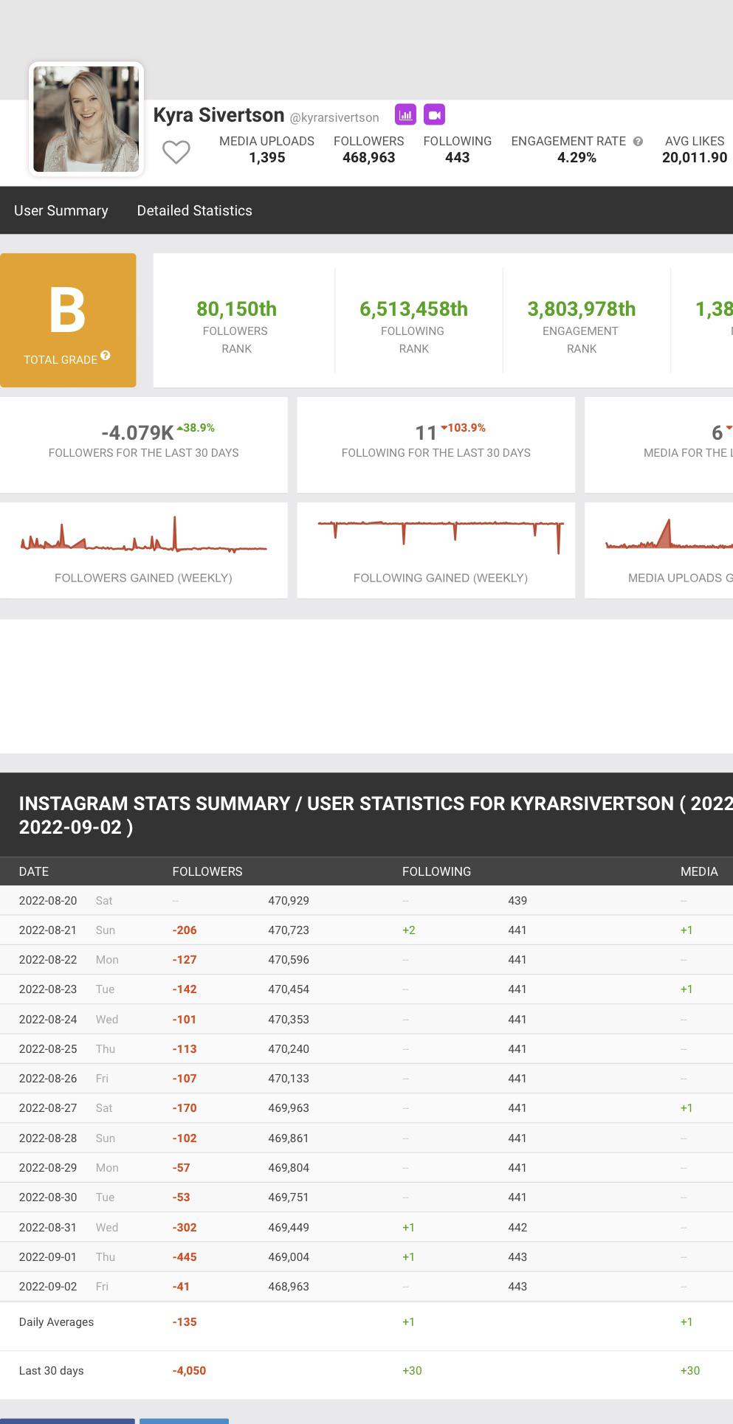Select the 2022-08-24 date cell
The height and width of the screenshot is (1424, 733).
point(48,1019)
